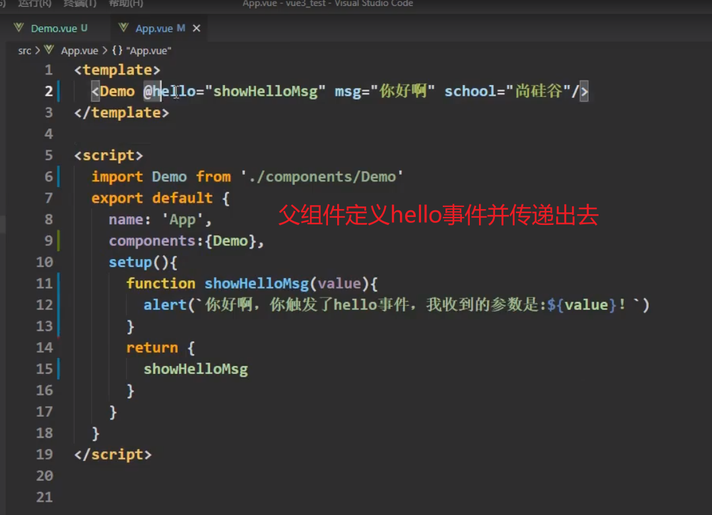The height and width of the screenshot is (515, 712).
Task: Click the alert call on line 12
Action: pyautogui.click(x=397, y=305)
